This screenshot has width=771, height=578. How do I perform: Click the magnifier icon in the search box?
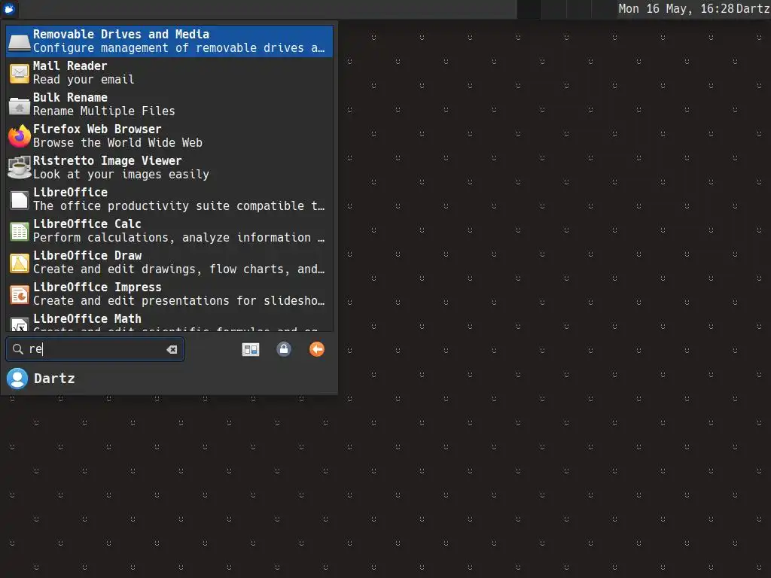point(18,349)
